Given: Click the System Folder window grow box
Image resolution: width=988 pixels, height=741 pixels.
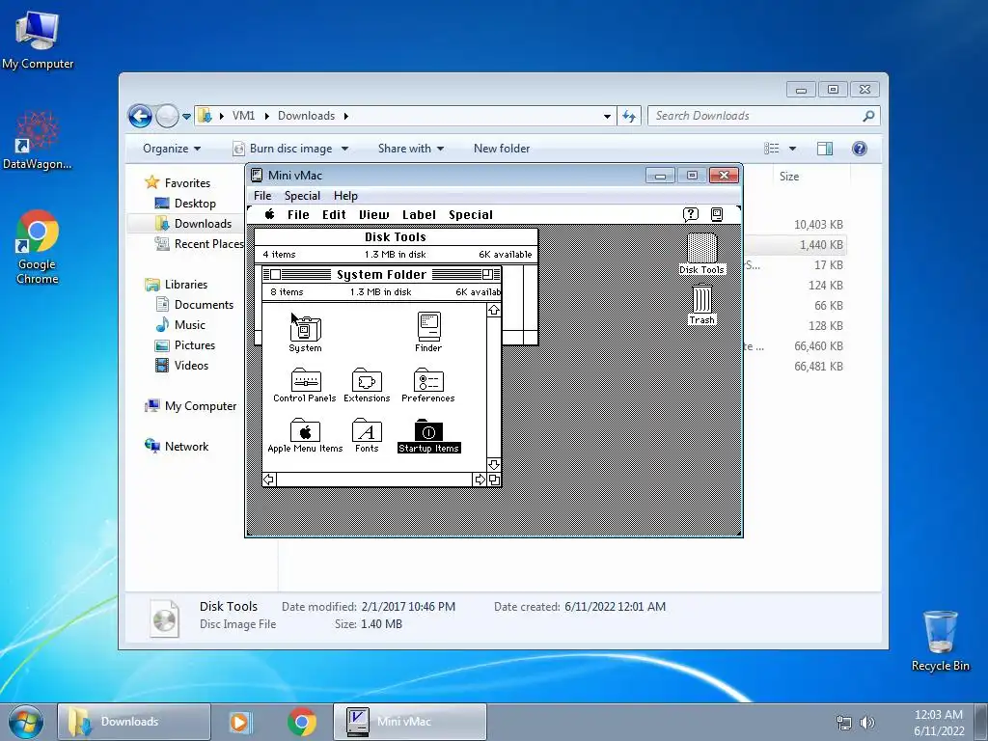Looking at the screenshot, I should (x=494, y=480).
